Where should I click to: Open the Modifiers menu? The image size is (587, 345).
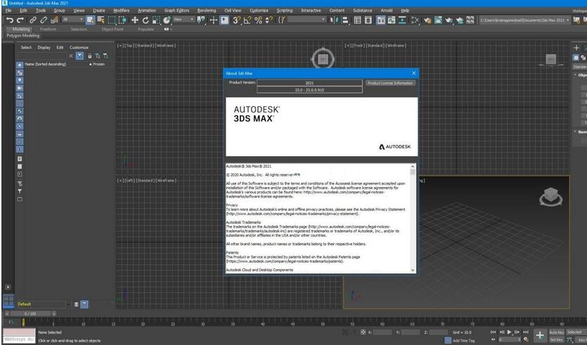click(x=122, y=11)
